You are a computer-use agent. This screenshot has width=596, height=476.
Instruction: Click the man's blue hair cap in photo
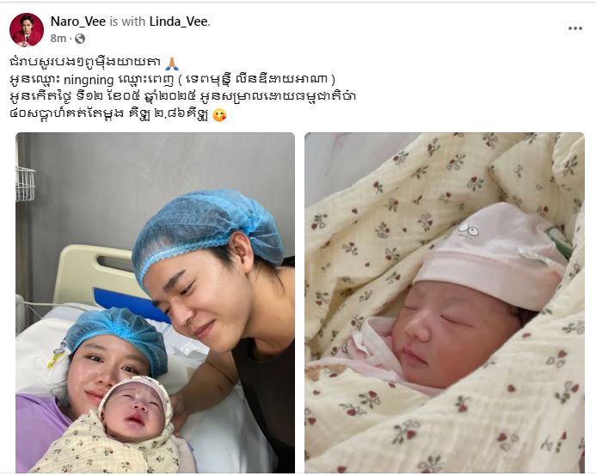(x=207, y=232)
